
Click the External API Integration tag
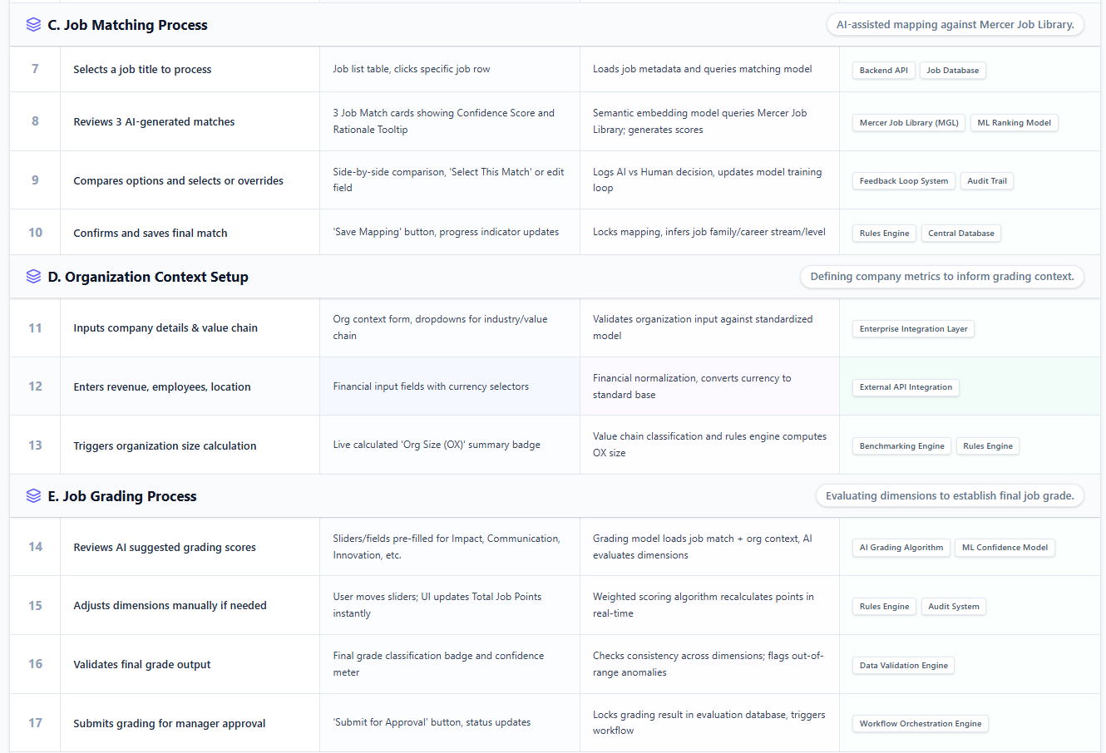tap(906, 387)
